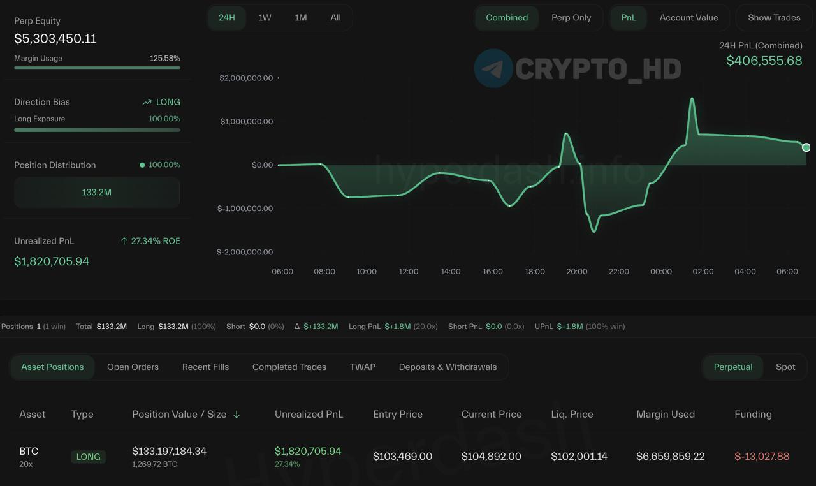This screenshot has height=486, width=816.
Task: Click the 133.2M distribution bar
Action: tap(97, 192)
